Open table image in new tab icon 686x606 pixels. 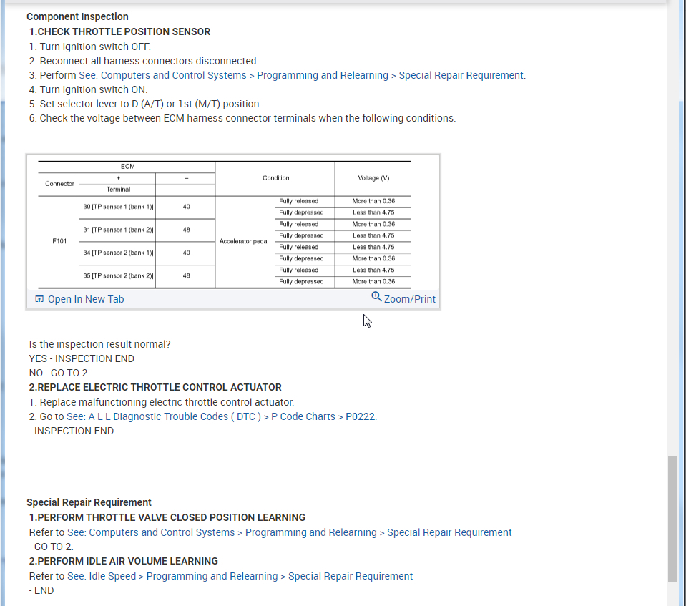click(x=39, y=299)
